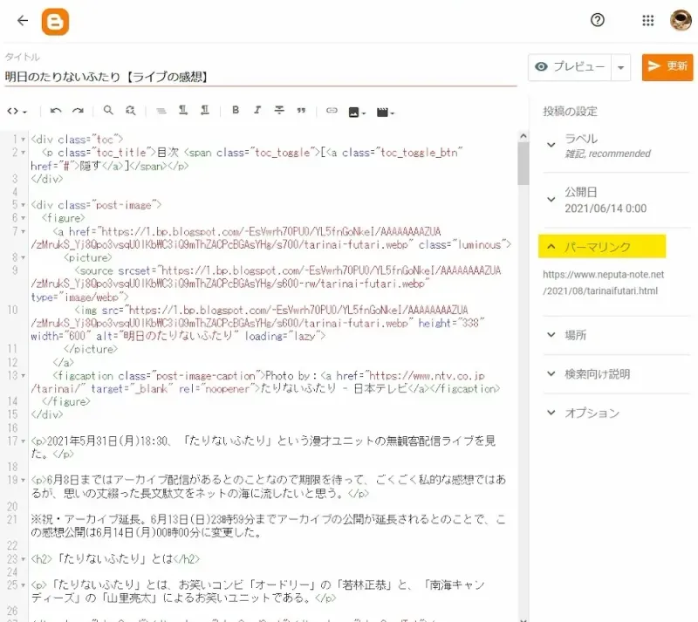Toggle strikethrough formatting
This screenshot has height=622, width=698.
pyautogui.click(x=279, y=111)
